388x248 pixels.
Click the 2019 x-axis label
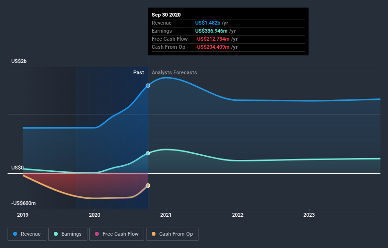point(23,215)
